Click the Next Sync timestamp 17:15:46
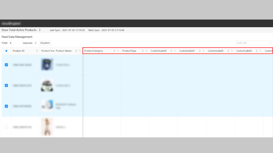Image resolution: width=273 pixels, height=153 pixels. click(x=113, y=30)
